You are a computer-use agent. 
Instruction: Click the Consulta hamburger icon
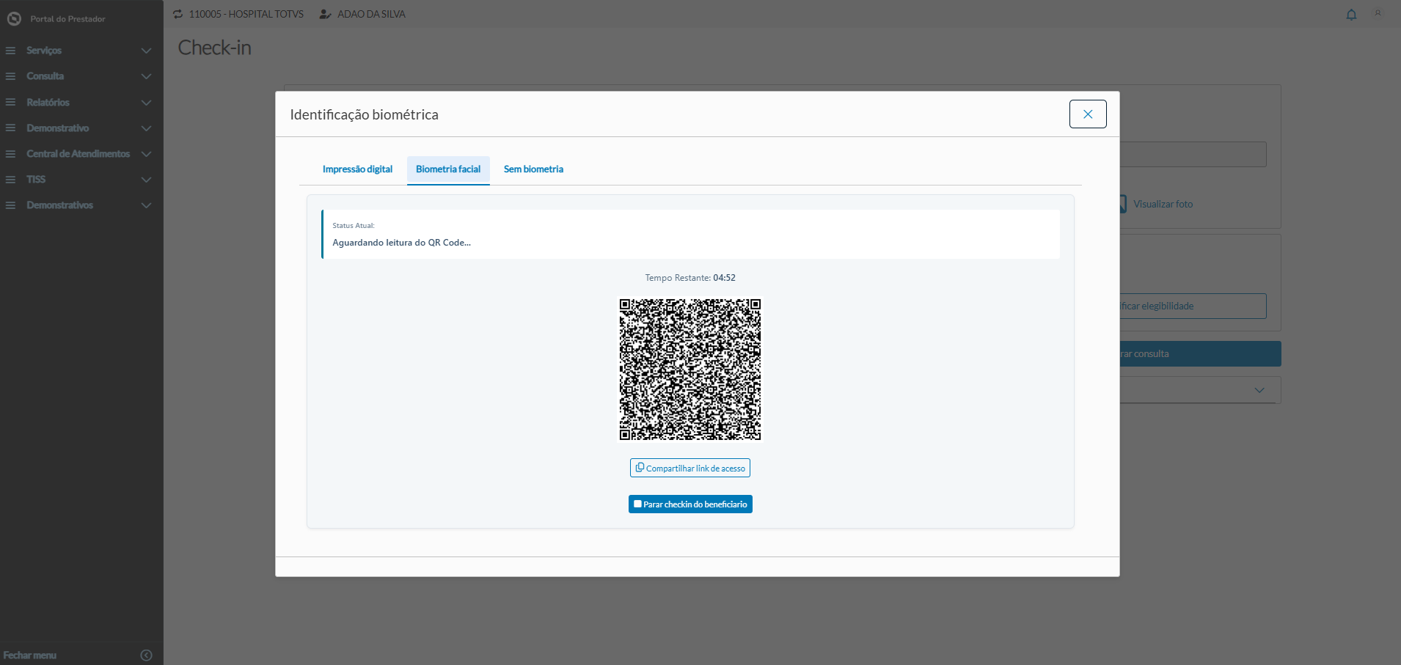pyautogui.click(x=10, y=76)
